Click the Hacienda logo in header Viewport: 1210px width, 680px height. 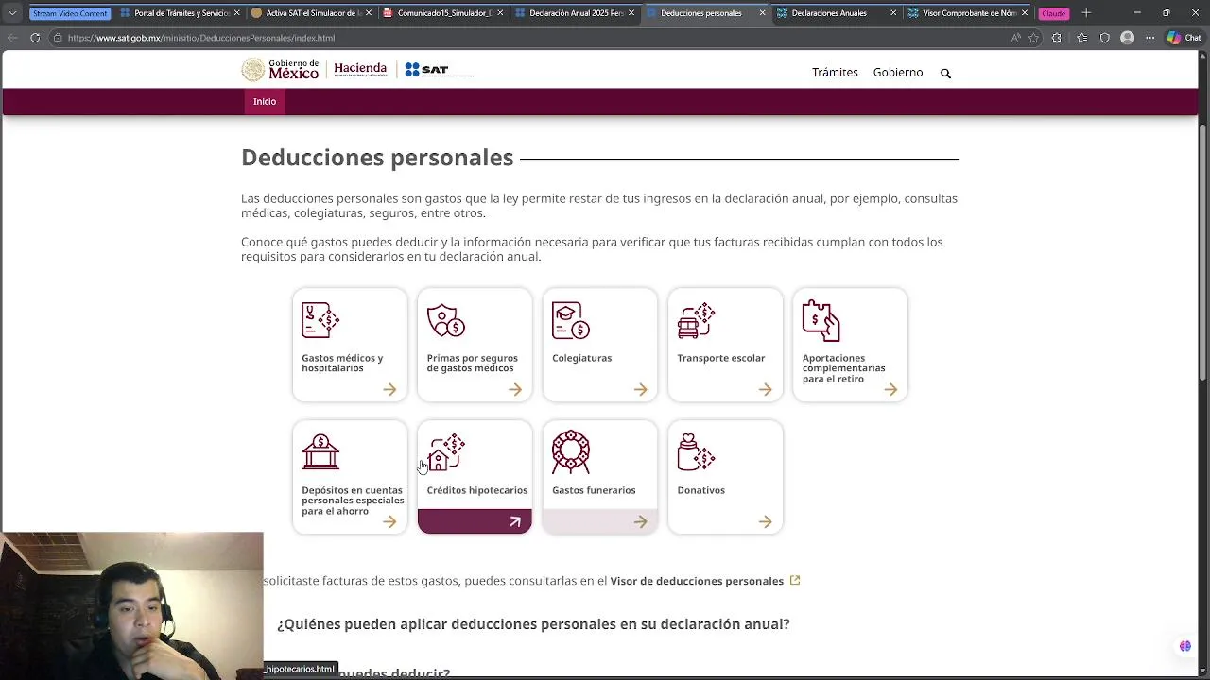[x=360, y=70]
